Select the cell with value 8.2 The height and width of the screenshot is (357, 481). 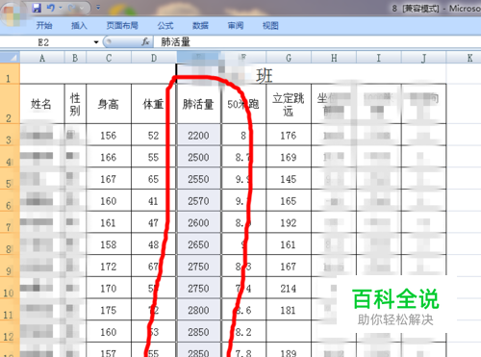tap(243, 332)
